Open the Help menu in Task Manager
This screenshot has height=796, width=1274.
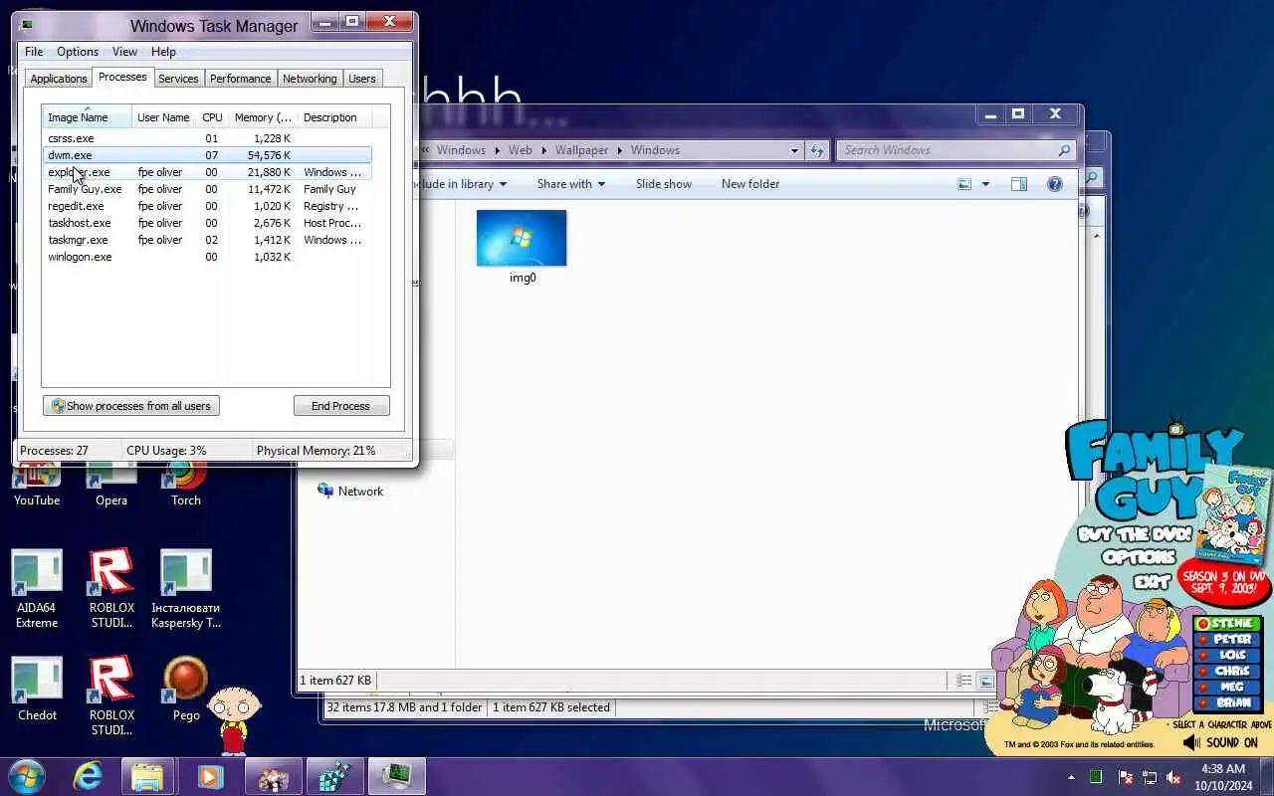click(x=163, y=52)
